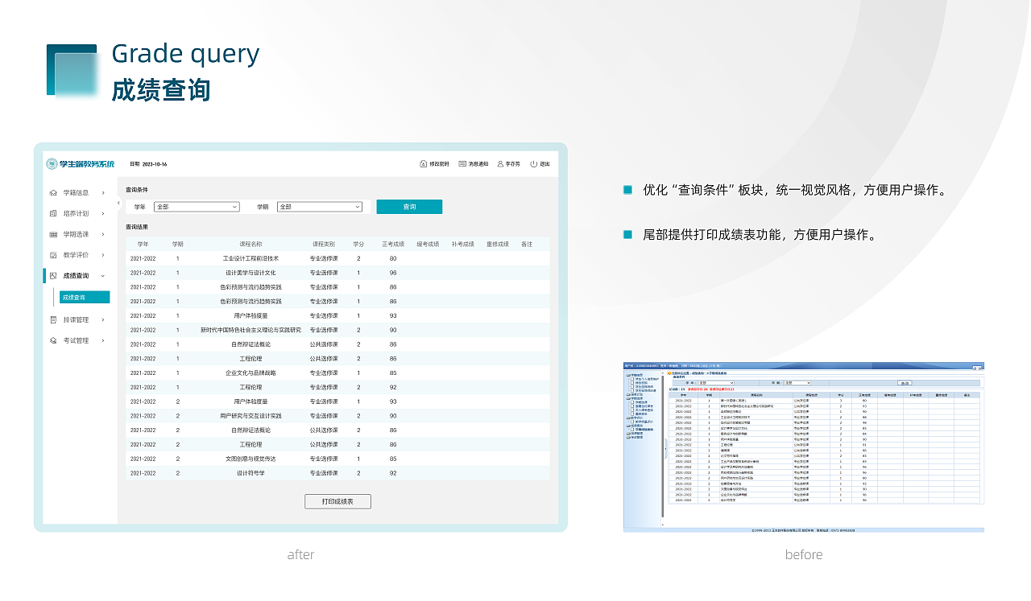Open 教学评价 menu label

pos(76,255)
